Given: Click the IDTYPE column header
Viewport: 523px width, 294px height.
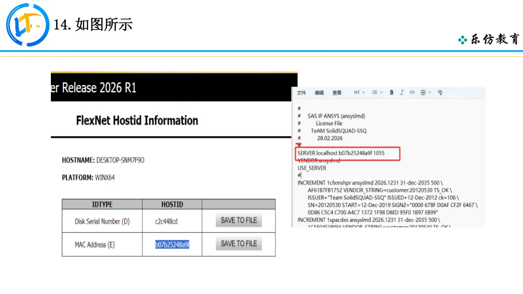Looking at the screenshot, I should point(102,205).
